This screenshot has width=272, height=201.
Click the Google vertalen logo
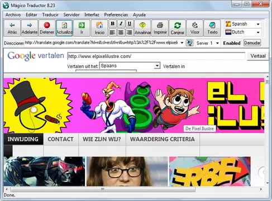coord(36,56)
